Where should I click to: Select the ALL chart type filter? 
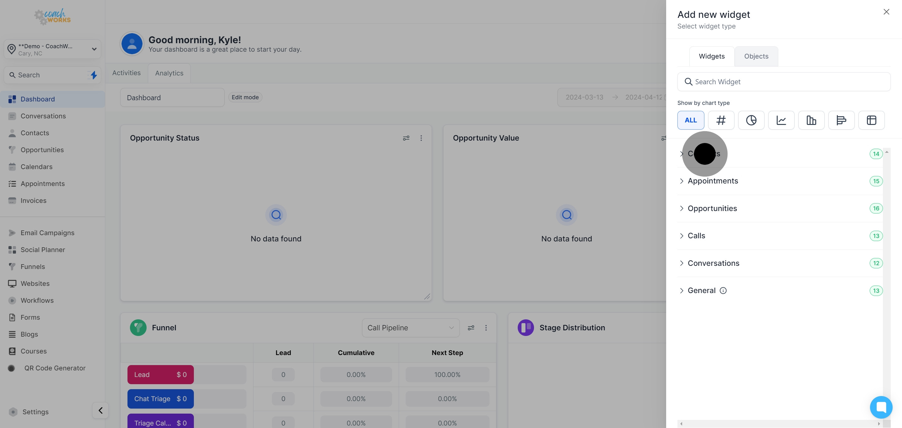tap(691, 120)
